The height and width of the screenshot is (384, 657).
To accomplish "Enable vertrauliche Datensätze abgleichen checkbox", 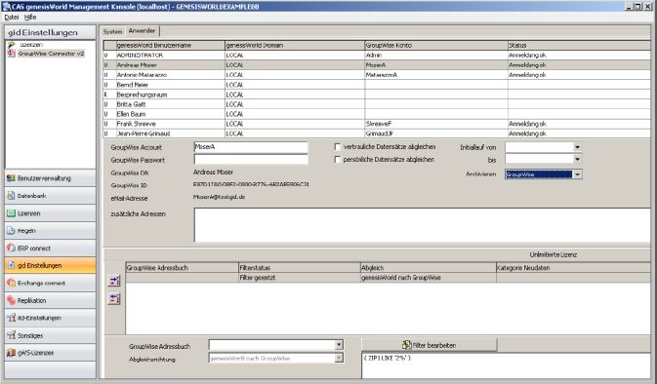I will 338,147.
